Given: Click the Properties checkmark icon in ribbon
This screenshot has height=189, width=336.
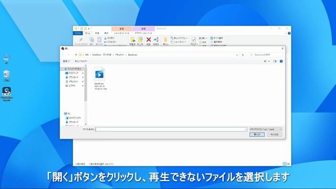Looking at the screenshot, I should click(194, 39).
